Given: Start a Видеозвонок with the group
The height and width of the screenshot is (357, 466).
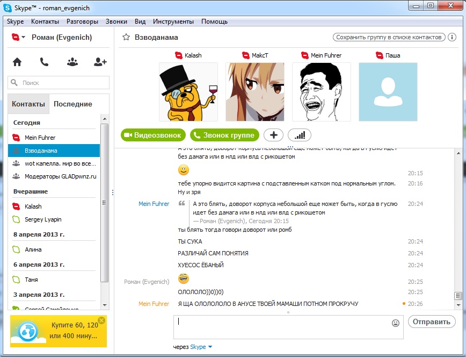Looking at the screenshot, I should (154, 135).
